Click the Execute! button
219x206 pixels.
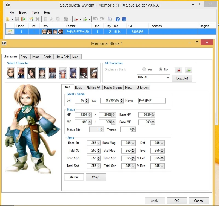tap(182, 78)
